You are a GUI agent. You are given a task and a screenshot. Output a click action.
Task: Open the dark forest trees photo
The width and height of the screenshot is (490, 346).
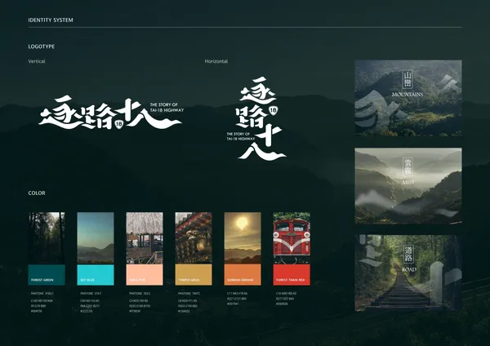(x=47, y=238)
